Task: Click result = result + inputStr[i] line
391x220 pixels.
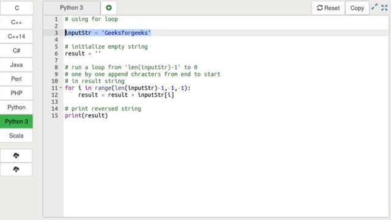Action: [x=126, y=95]
